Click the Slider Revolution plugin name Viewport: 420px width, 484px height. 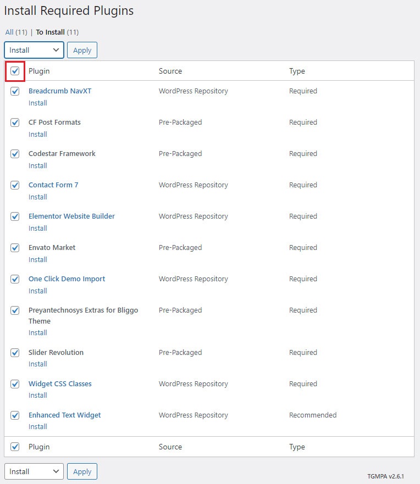(x=56, y=352)
